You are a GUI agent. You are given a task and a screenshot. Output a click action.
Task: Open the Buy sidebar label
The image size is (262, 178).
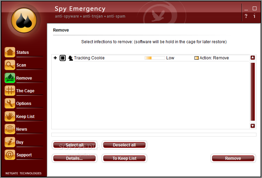pos(20,142)
